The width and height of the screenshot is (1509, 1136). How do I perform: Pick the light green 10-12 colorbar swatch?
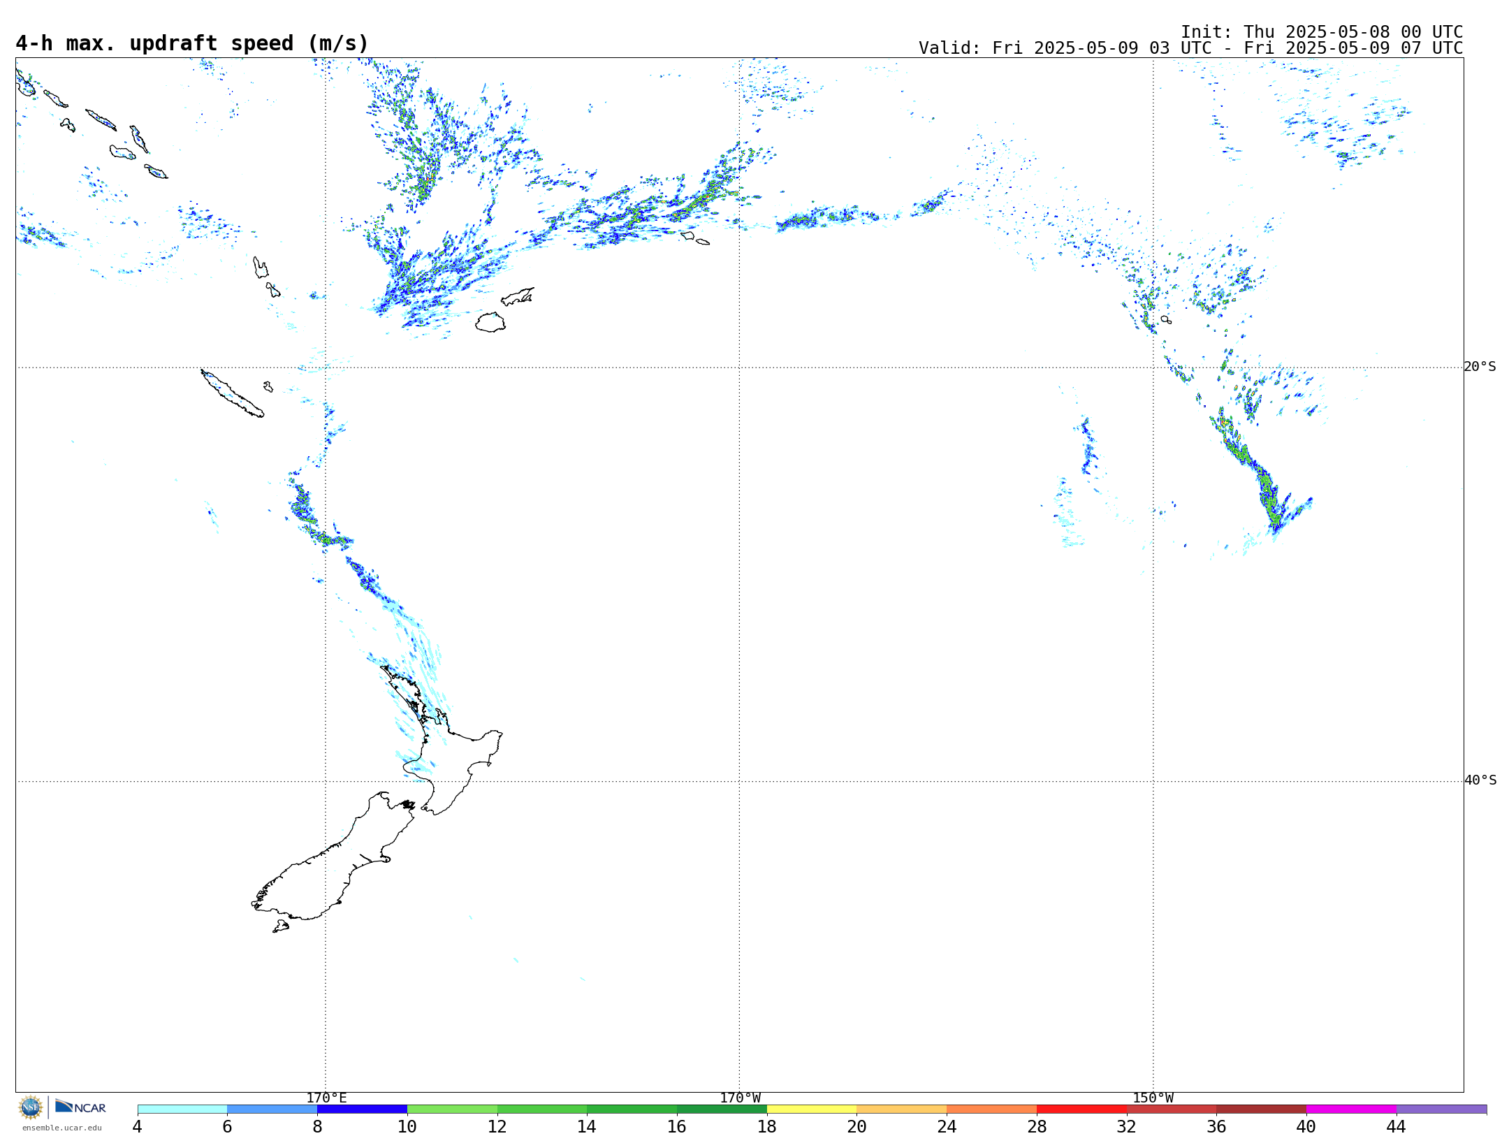coord(452,1109)
